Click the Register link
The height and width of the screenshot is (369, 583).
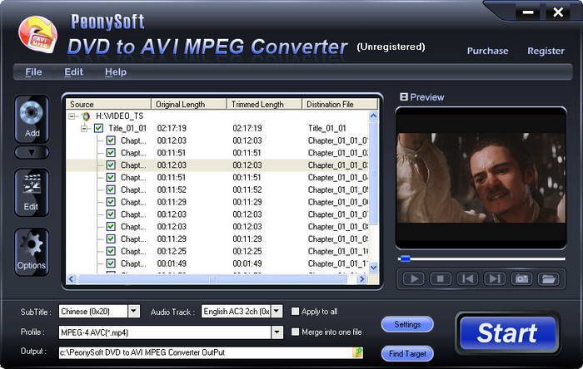tap(546, 51)
